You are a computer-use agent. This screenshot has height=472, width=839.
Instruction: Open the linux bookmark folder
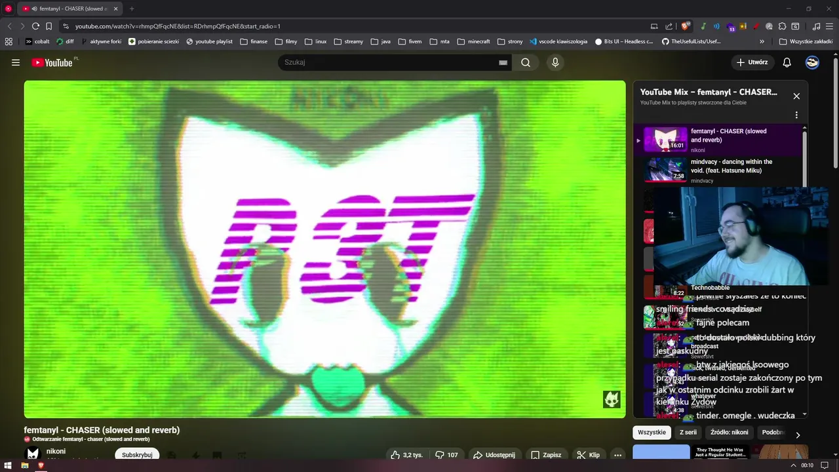tap(315, 41)
